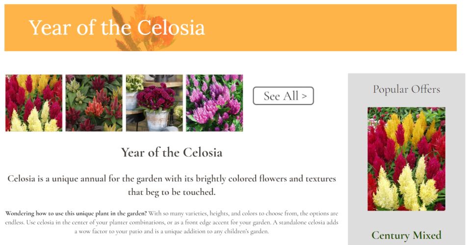Open the orange celosia with green foliage thumbnail
The image size is (471, 245).
[x=94, y=103]
